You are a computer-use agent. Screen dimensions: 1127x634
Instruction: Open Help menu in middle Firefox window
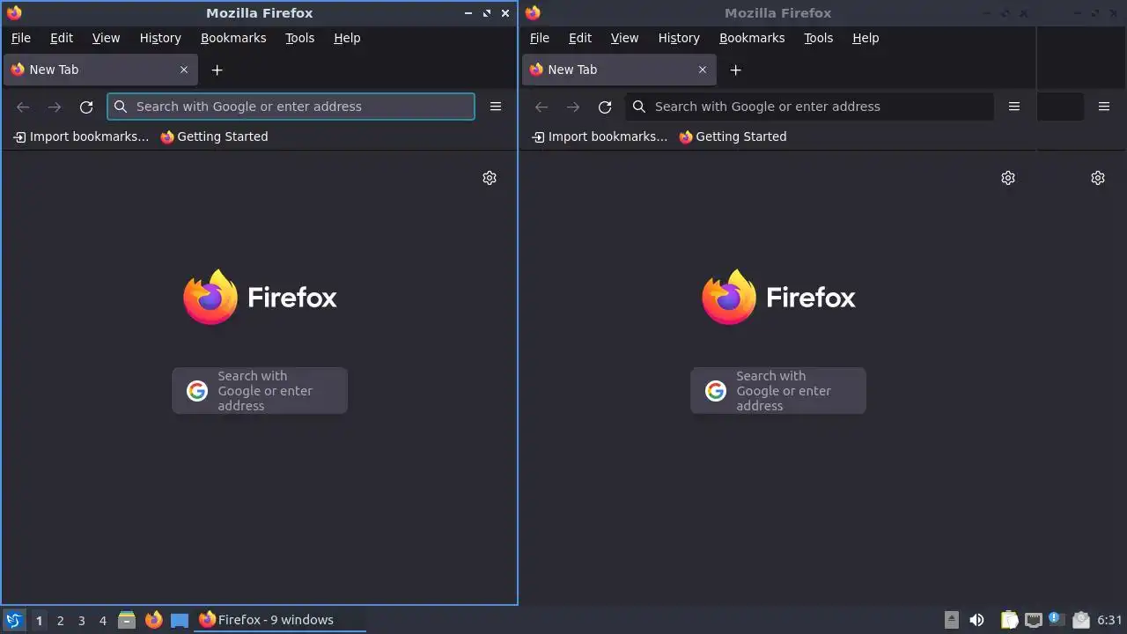point(866,38)
